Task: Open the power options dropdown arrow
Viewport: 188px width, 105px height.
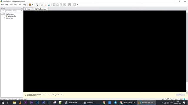Action: [x=32, y=5]
